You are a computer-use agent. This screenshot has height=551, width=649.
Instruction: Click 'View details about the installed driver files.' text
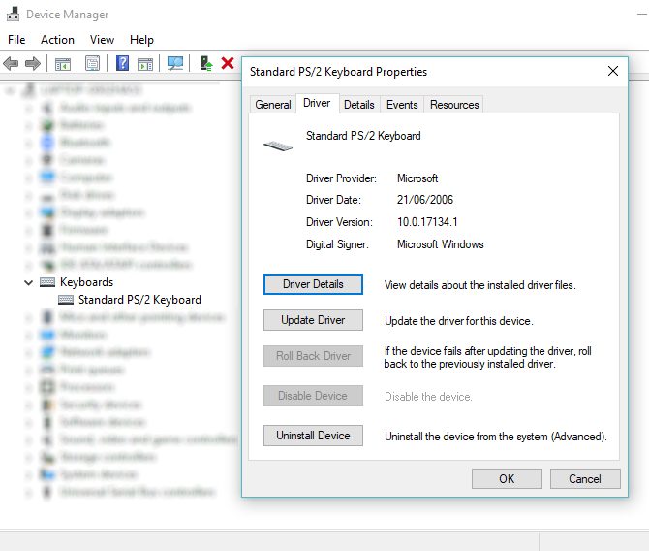point(479,285)
